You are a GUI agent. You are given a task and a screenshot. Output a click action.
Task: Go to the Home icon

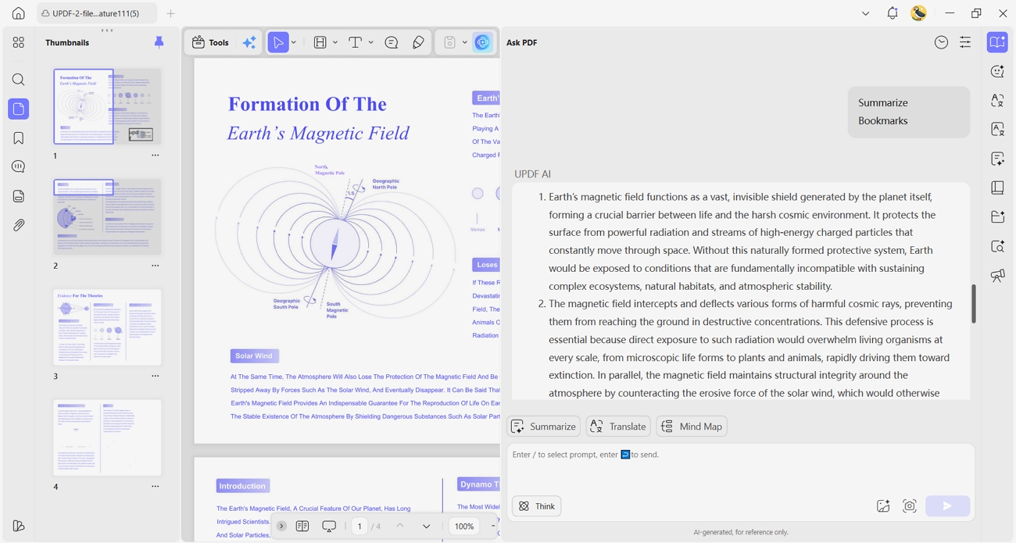18,13
